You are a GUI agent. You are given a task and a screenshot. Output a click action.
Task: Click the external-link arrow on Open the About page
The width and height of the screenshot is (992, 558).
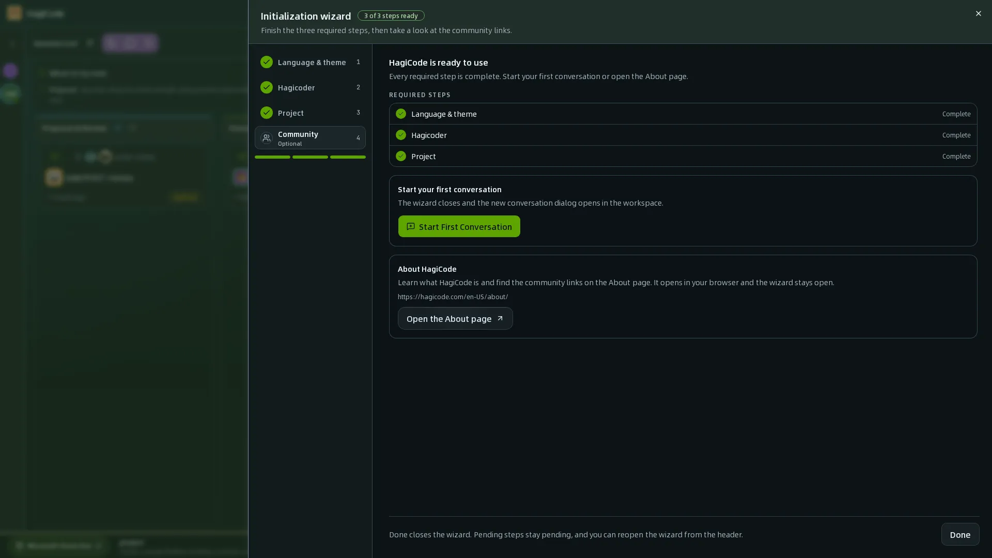pyautogui.click(x=500, y=319)
